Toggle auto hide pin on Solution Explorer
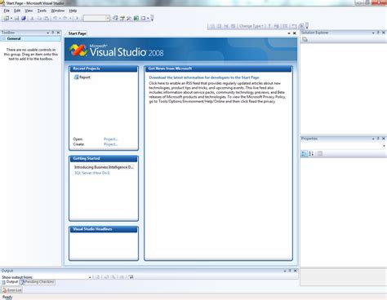The width and height of the screenshot is (387, 300). pos(378,33)
